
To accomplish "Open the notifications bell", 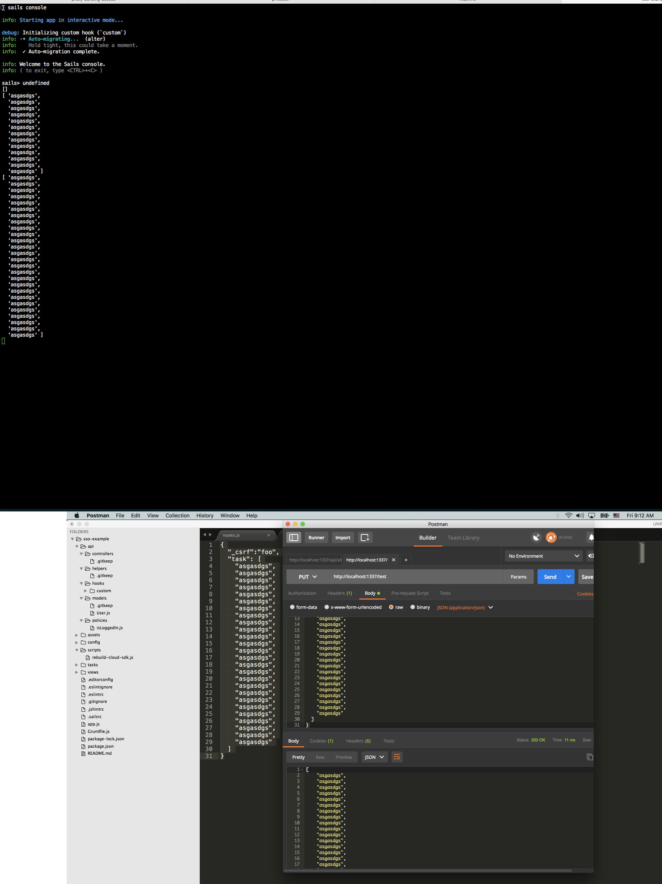I will tap(591, 537).
